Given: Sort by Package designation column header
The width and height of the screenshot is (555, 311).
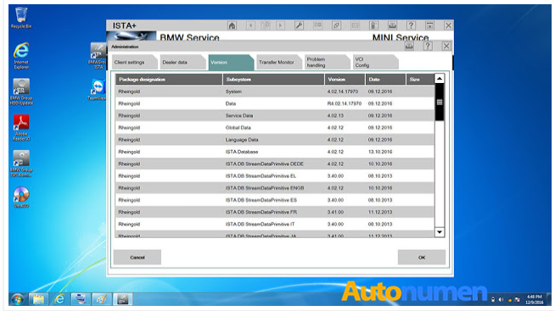Looking at the screenshot, I should click(169, 79).
